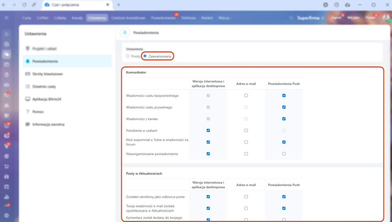This screenshot has width=392, height=222.
Task: Open 'Ostatnie czaty' settings section
Action: pos(67,87)
